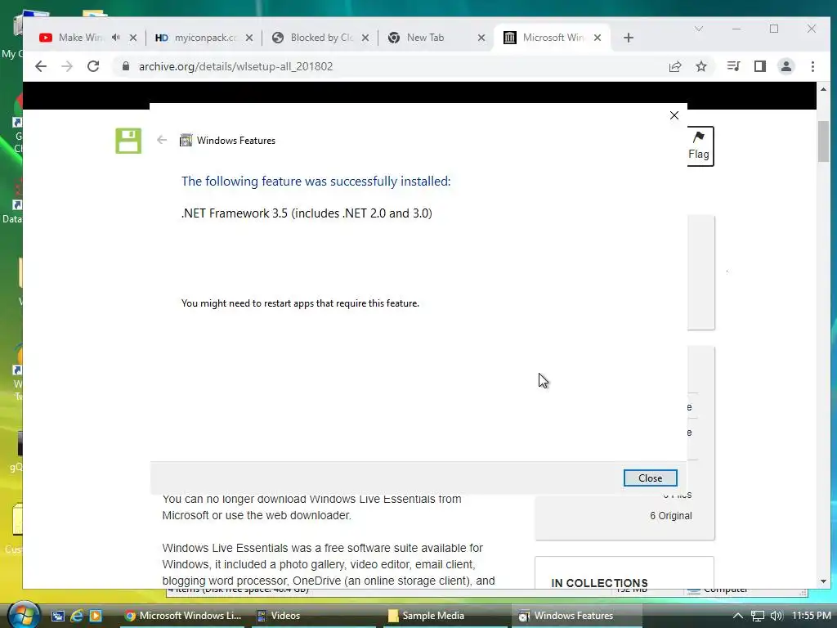Click the X in the dialog corner
Viewport: 837px width, 628px height.
click(x=674, y=115)
